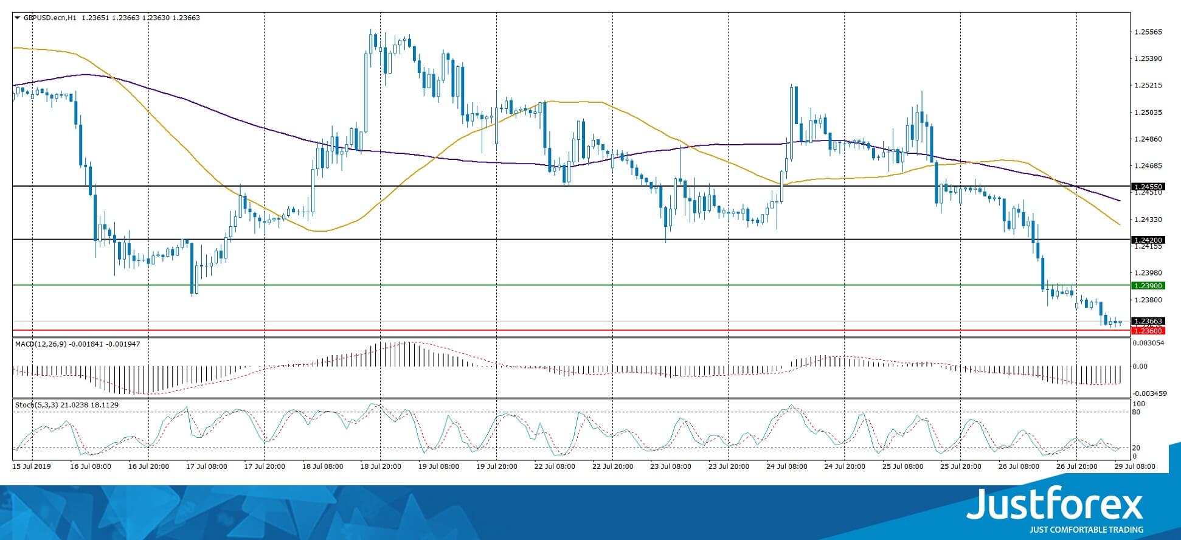Click the 22 Jul 08:00 time label

point(555,466)
